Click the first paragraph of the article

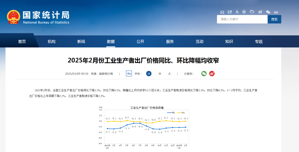[143, 93]
